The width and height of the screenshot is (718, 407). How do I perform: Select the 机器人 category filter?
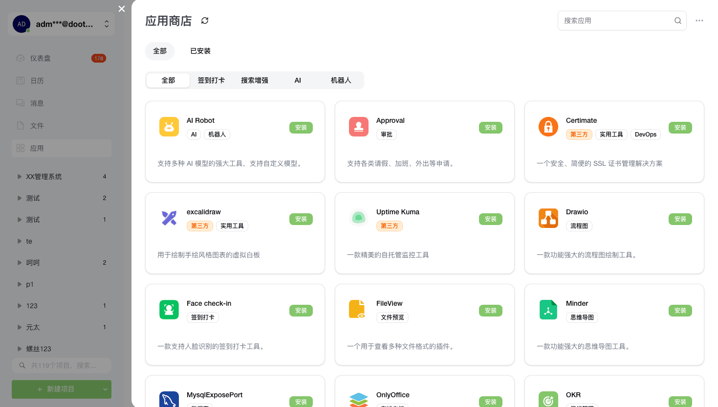coord(341,80)
